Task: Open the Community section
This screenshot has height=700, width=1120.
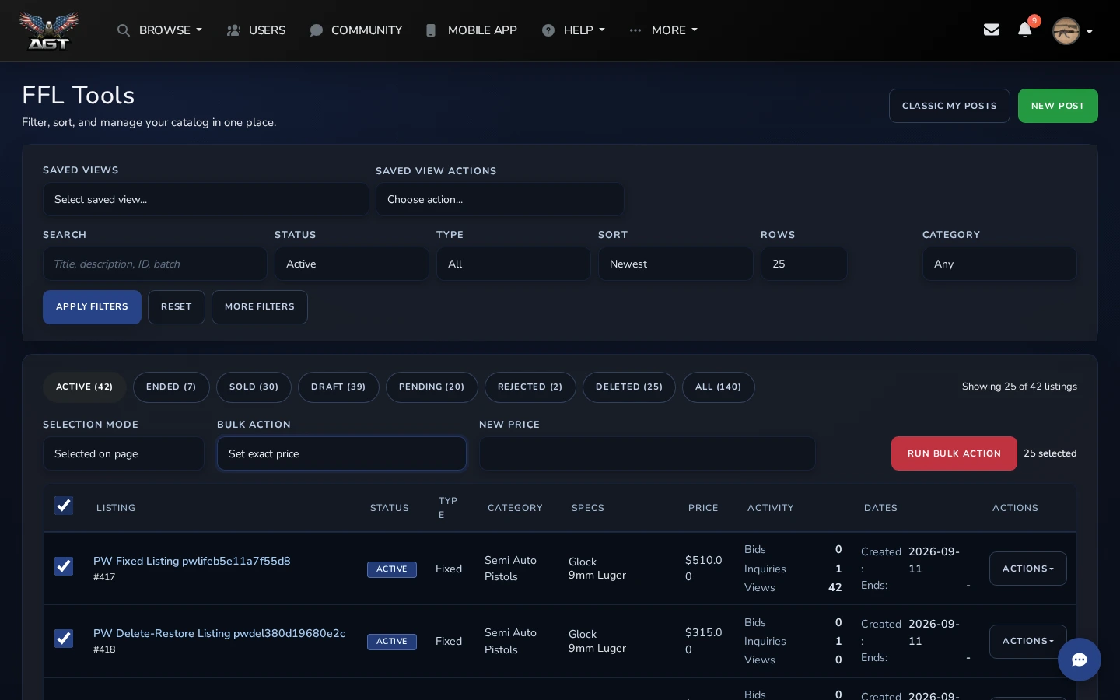Action: click(355, 30)
